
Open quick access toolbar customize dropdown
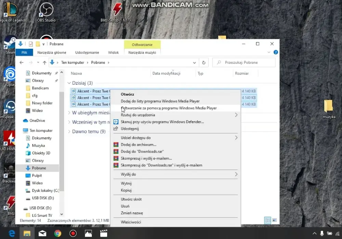tap(43, 44)
